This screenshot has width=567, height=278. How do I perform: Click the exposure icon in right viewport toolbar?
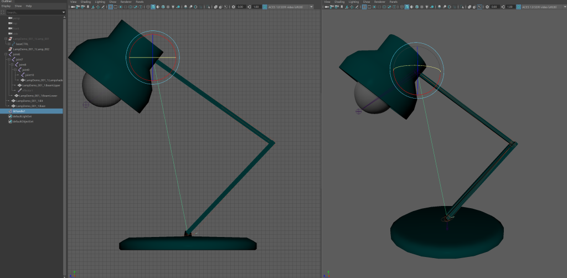[x=487, y=7]
